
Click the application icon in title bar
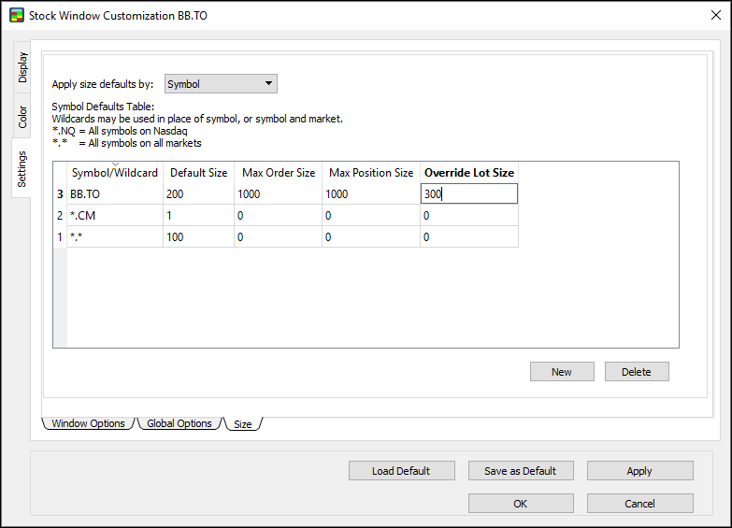(x=16, y=16)
